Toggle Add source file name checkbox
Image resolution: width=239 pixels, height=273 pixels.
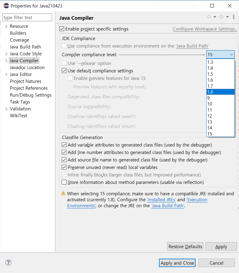[x=64, y=160]
